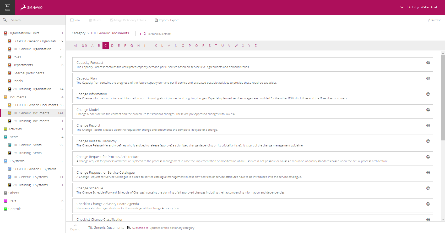This screenshot has height=233, width=445.
Task: Click globe icon for Change Information
Action: [x=428, y=94]
